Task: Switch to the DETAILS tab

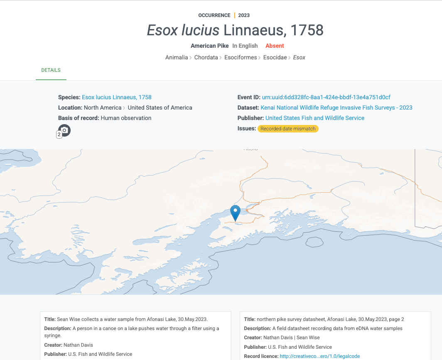Action: [x=51, y=70]
